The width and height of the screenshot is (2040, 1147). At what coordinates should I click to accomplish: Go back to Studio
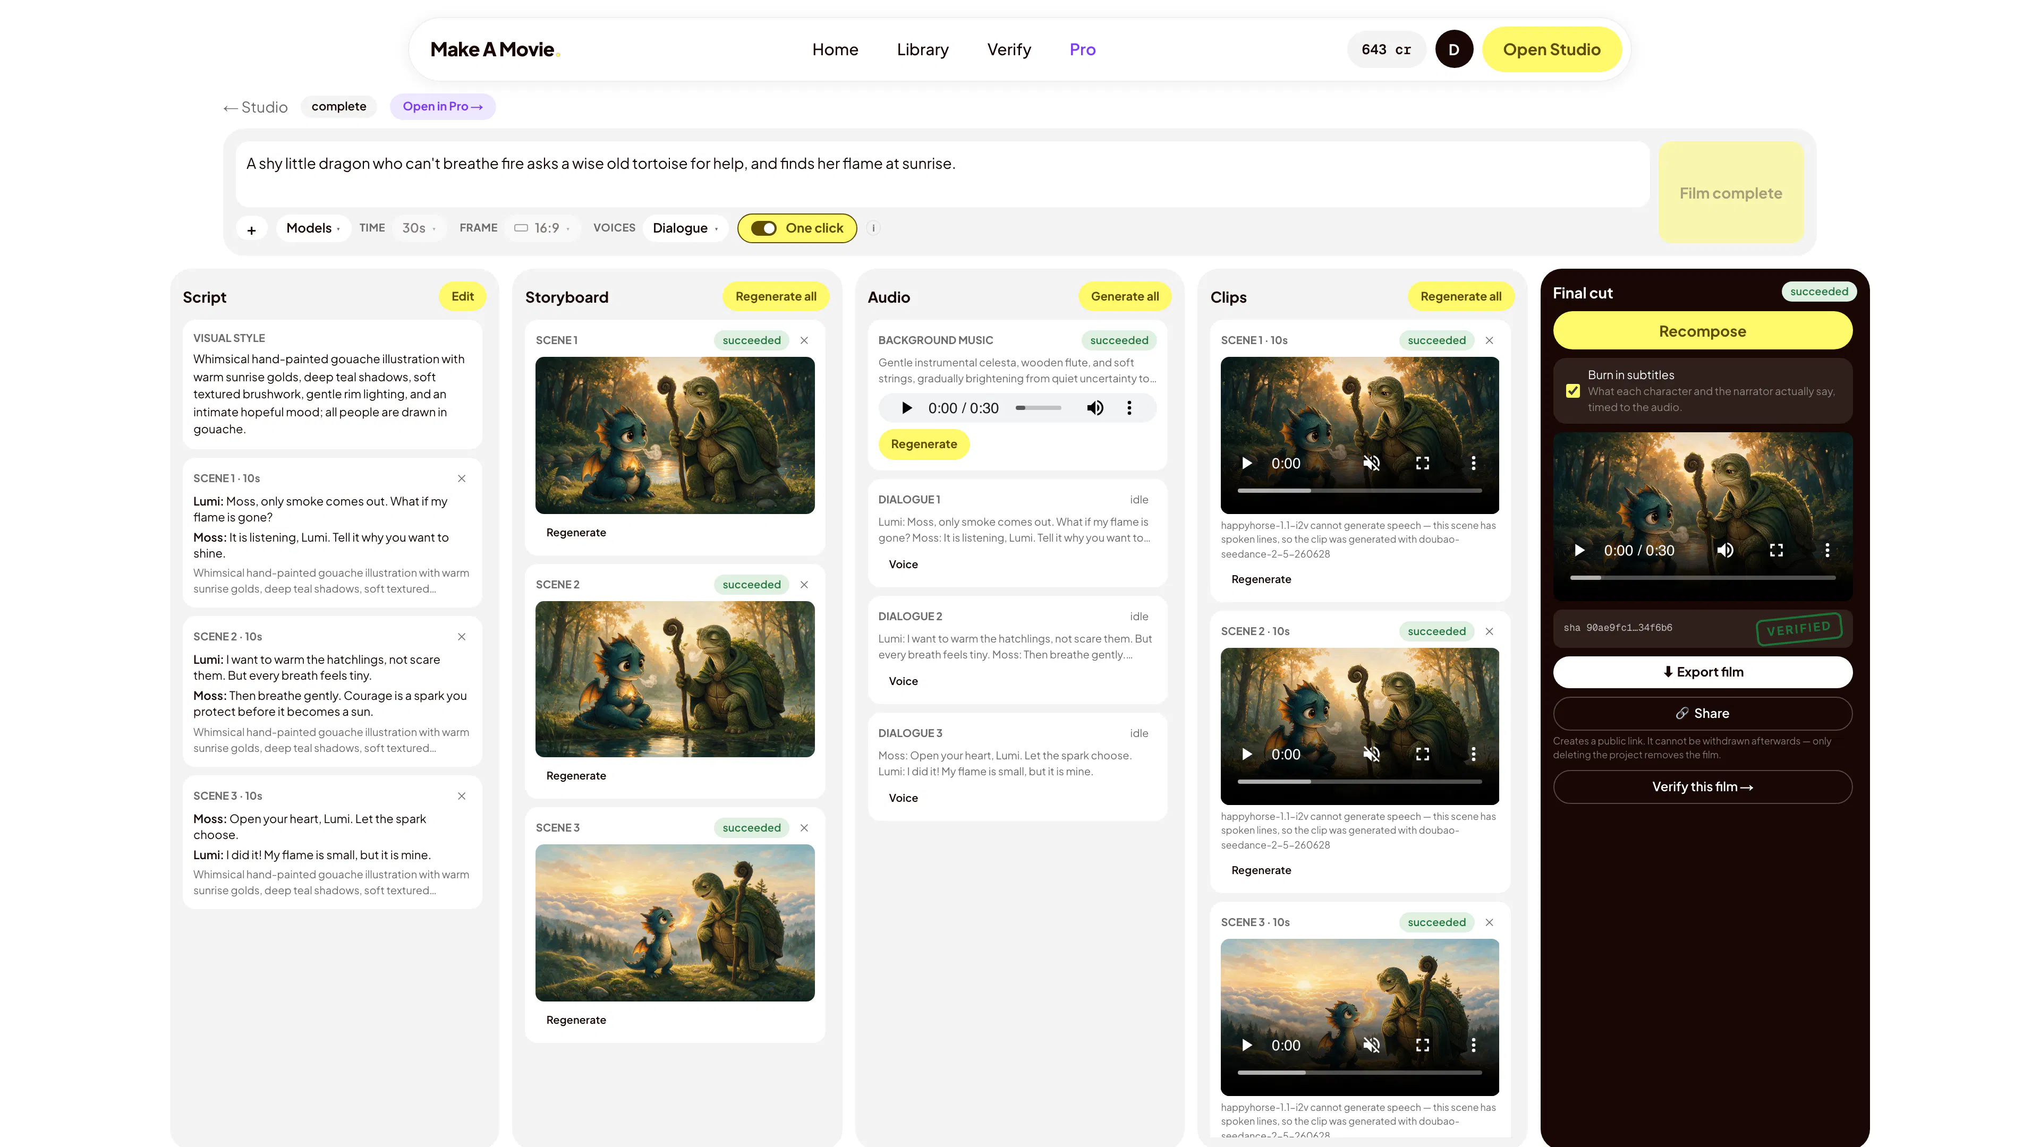tap(256, 108)
